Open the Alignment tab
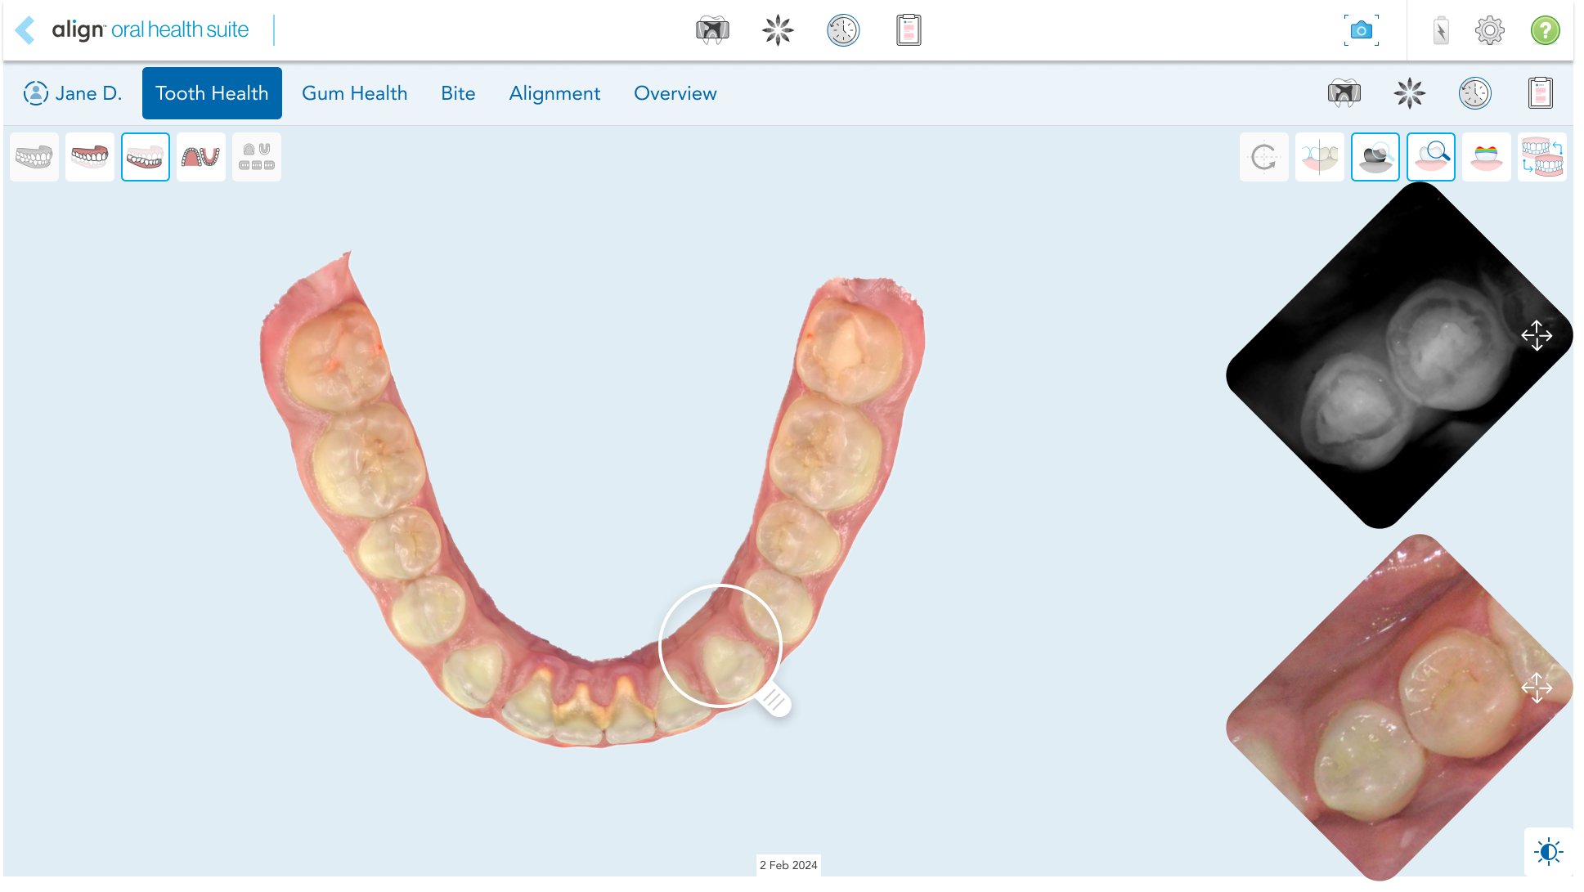This screenshot has width=1584, height=892. coord(554,93)
